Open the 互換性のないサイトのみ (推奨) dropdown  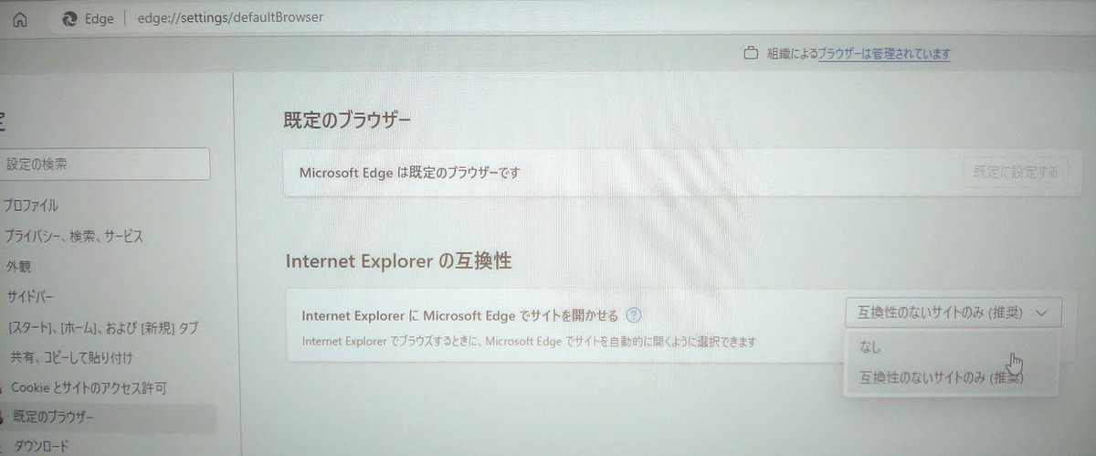(954, 313)
